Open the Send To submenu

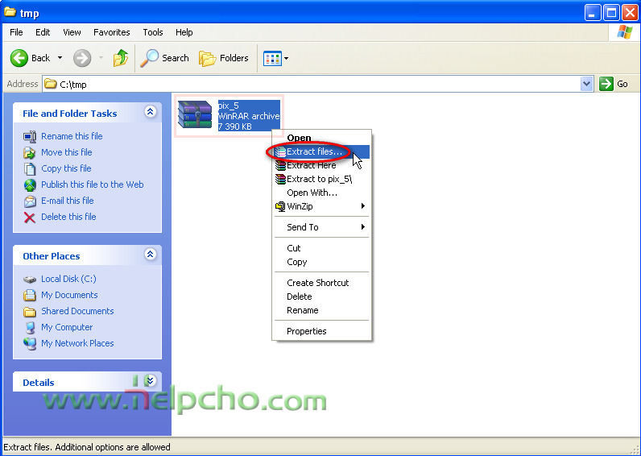[x=321, y=227]
